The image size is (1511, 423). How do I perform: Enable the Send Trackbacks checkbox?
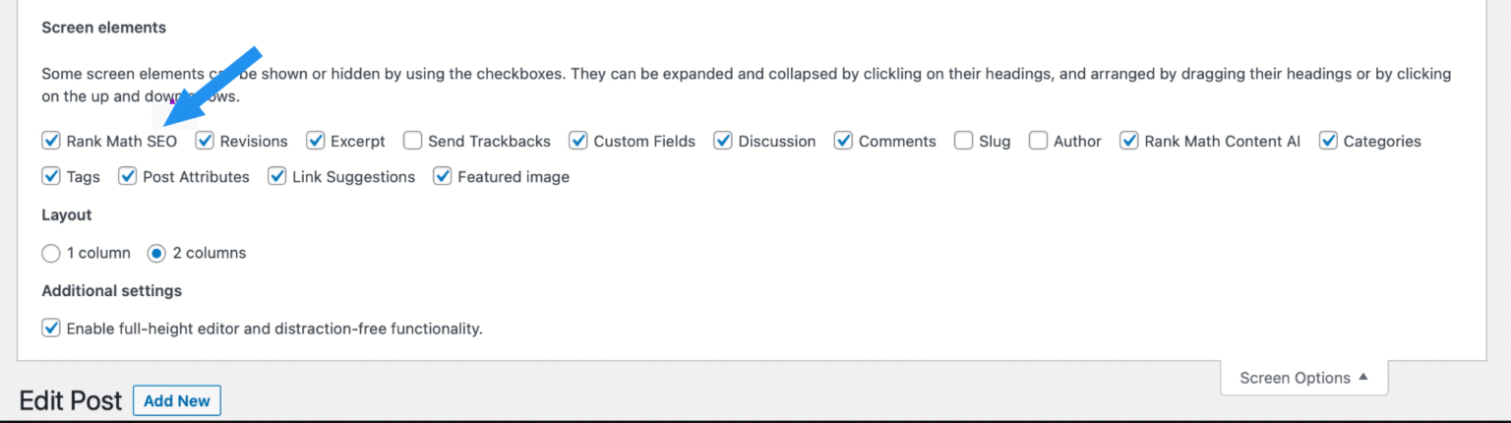tap(413, 141)
